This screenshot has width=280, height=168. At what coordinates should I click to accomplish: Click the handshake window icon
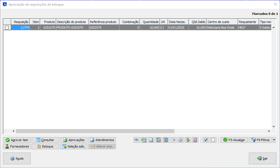click(x=159, y=140)
